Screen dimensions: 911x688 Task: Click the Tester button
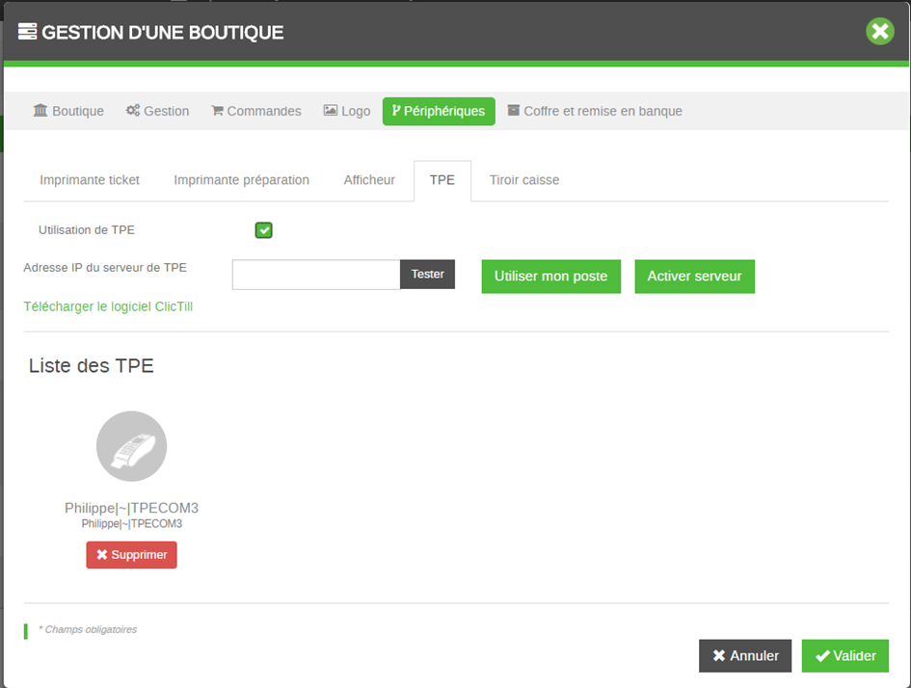click(428, 274)
